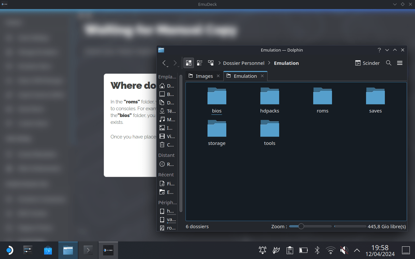415x259 pixels.
Task: Click the 6 dossiers status text
Action: click(x=197, y=226)
